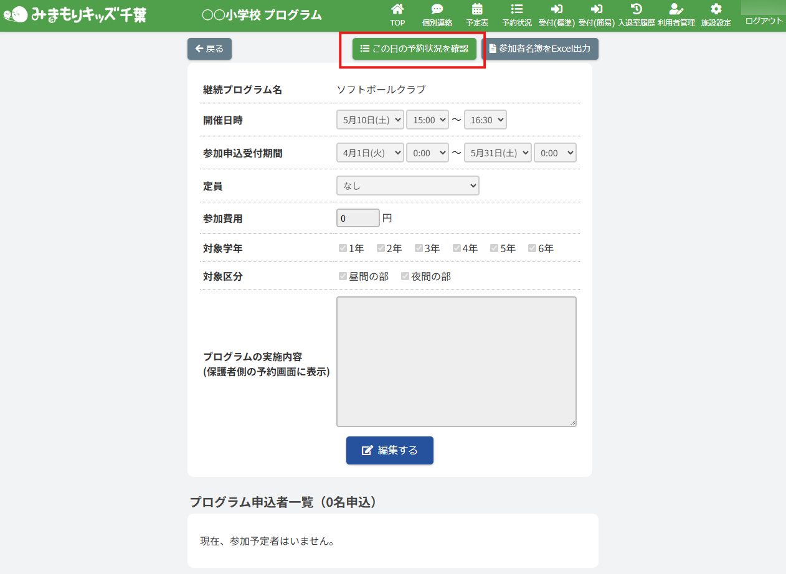Open 個別連絡 chat bubble icon
The width and height of the screenshot is (786, 574).
pyautogui.click(x=437, y=9)
